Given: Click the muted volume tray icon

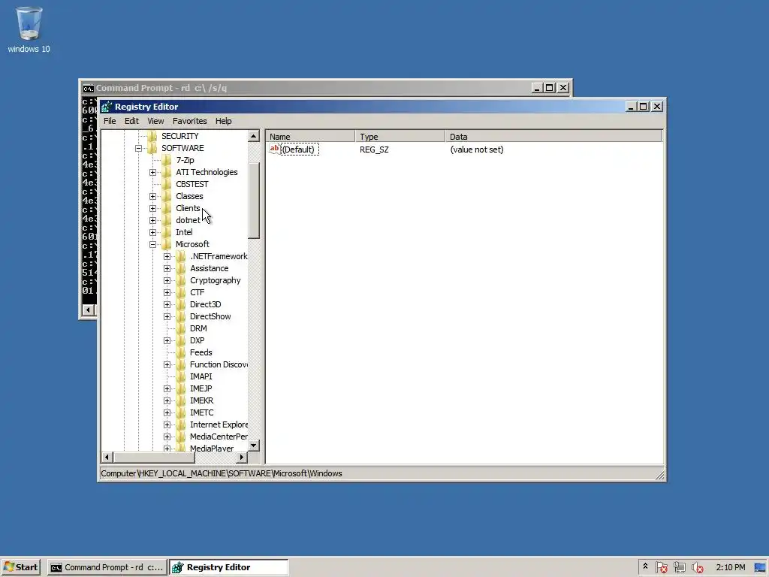Looking at the screenshot, I should (x=698, y=567).
